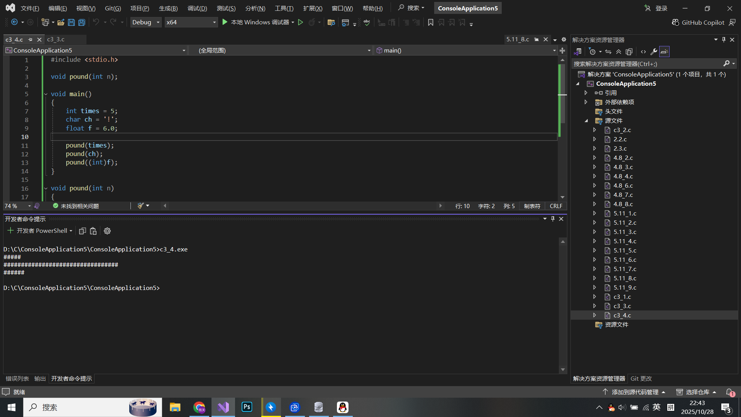This screenshot has width=741, height=417.
Task: Open the x64 platform dropdown
Action: (x=191, y=22)
